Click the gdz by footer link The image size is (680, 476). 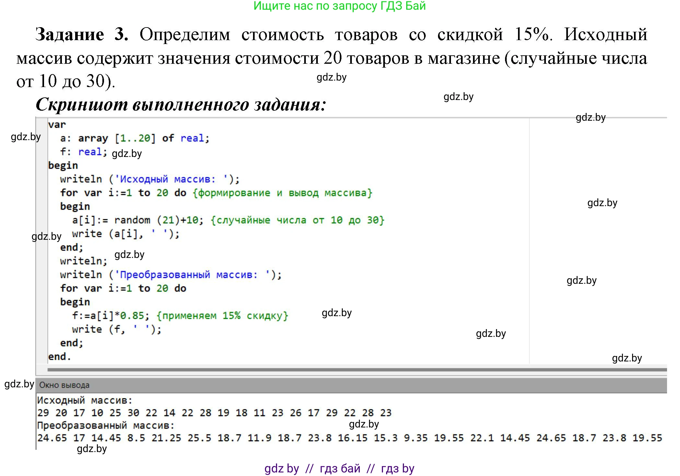click(x=282, y=468)
